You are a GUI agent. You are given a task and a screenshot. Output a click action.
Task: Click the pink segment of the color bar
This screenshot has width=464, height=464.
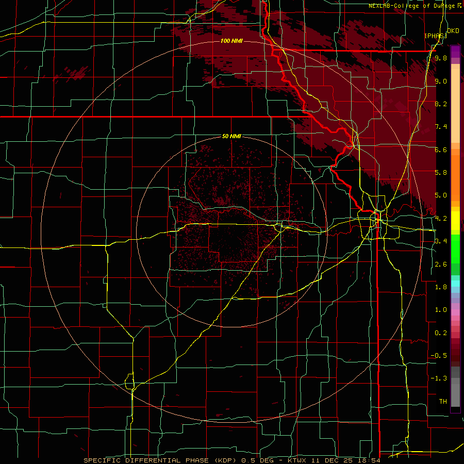455,312
